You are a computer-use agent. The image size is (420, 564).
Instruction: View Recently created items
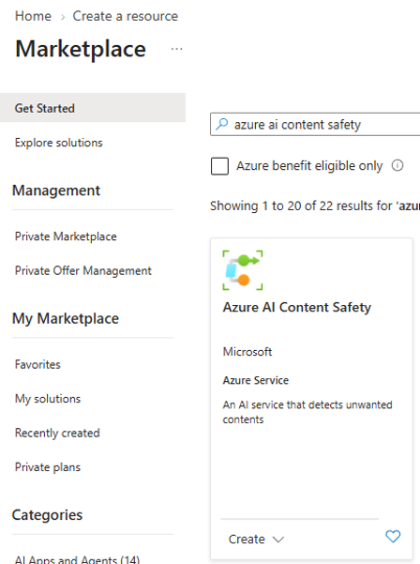(x=57, y=433)
